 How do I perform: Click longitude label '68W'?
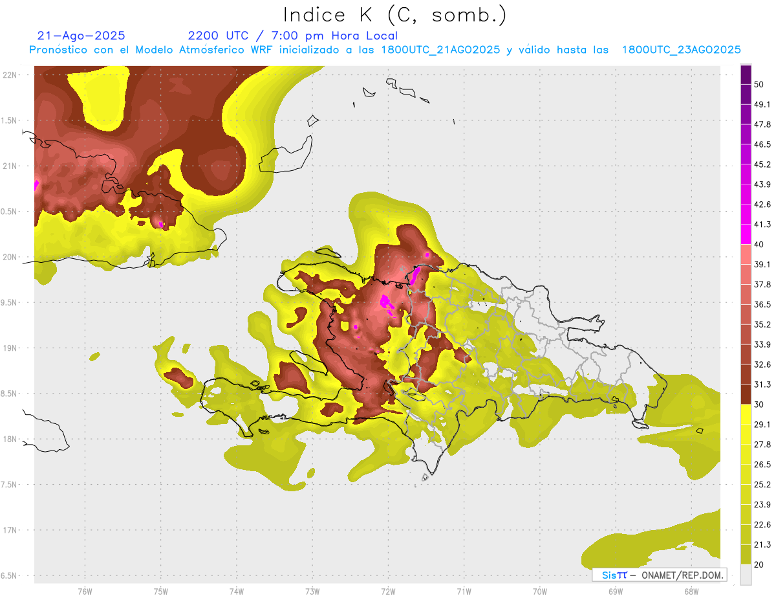tap(691, 591)
